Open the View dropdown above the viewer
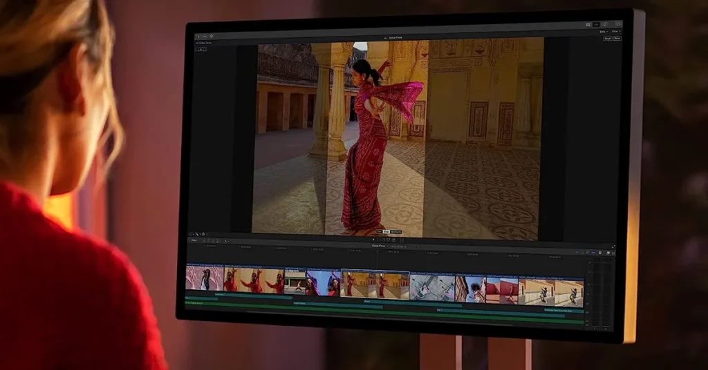 point(615,32)
